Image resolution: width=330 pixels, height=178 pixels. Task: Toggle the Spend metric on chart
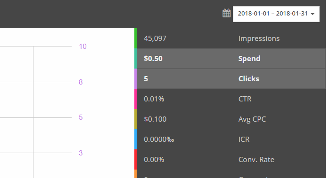231,59
